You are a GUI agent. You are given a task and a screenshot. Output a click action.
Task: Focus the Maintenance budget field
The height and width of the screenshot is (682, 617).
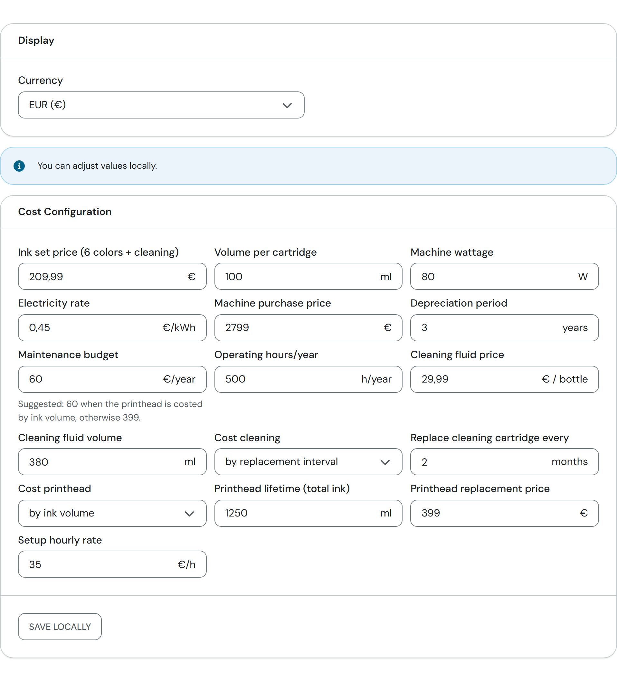pos(112,379)
